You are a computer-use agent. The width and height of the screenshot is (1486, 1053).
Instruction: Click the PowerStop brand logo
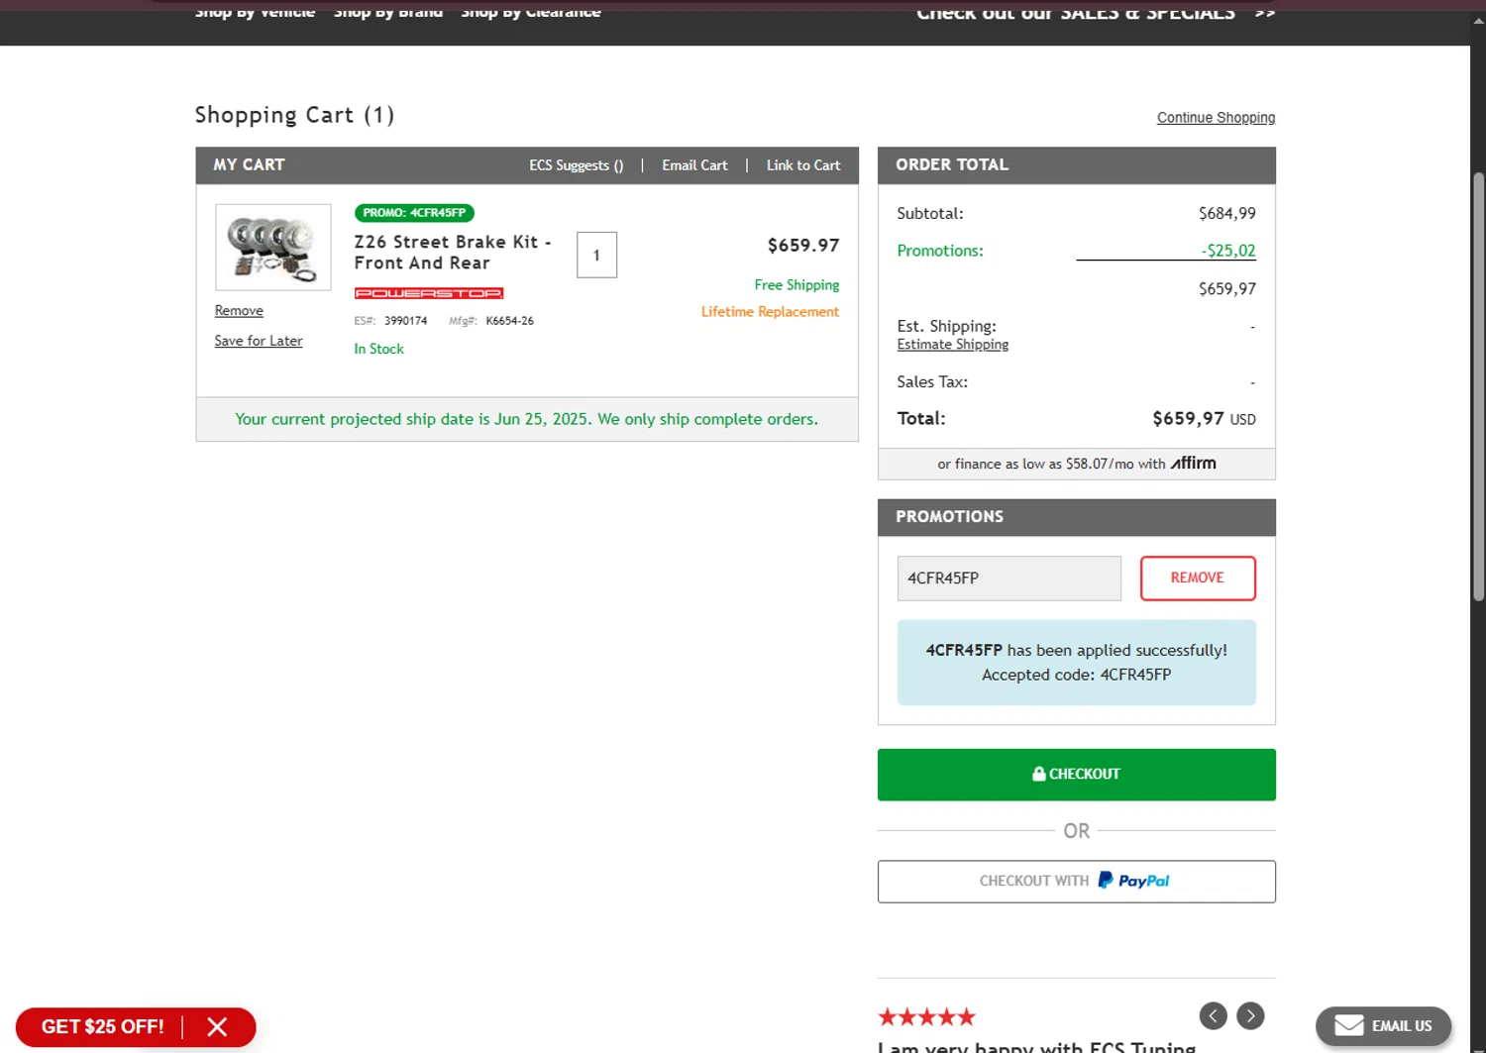coord(429,293)
